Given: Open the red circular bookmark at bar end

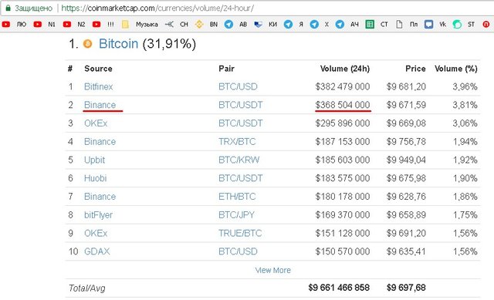Looking at the screenshot, I should 486,24.
